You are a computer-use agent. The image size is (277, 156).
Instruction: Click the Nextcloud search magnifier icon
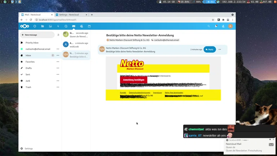(208, 26)
